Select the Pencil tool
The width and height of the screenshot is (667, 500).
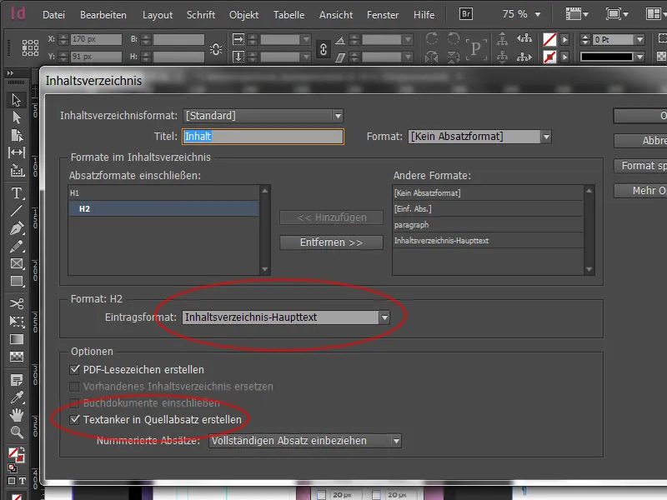click(x=17, y=246)
